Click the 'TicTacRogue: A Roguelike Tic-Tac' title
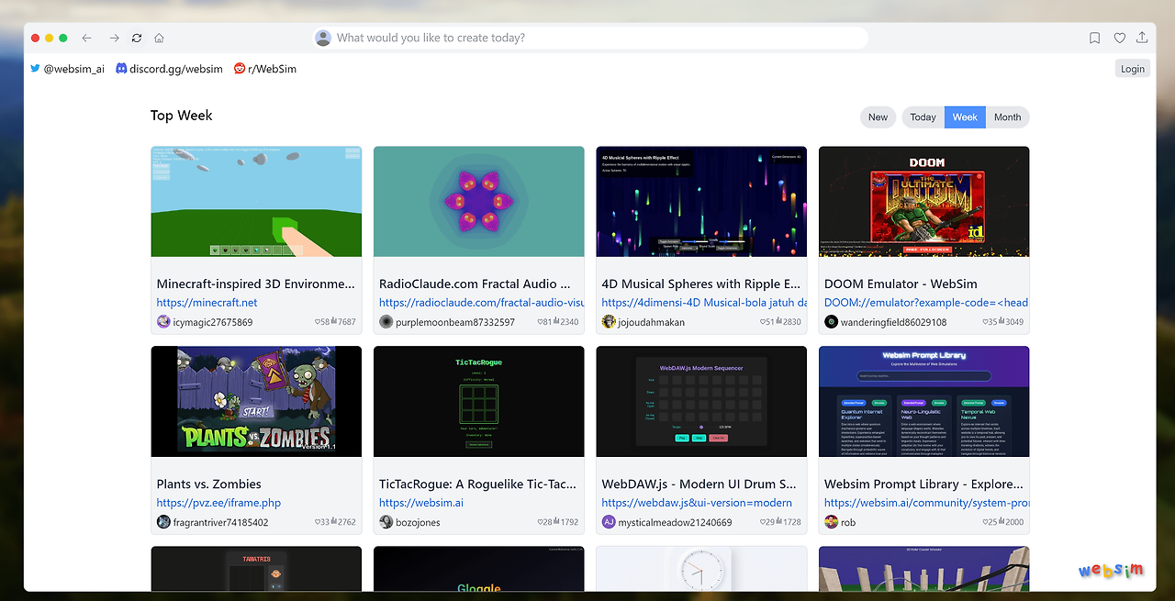 478,484
